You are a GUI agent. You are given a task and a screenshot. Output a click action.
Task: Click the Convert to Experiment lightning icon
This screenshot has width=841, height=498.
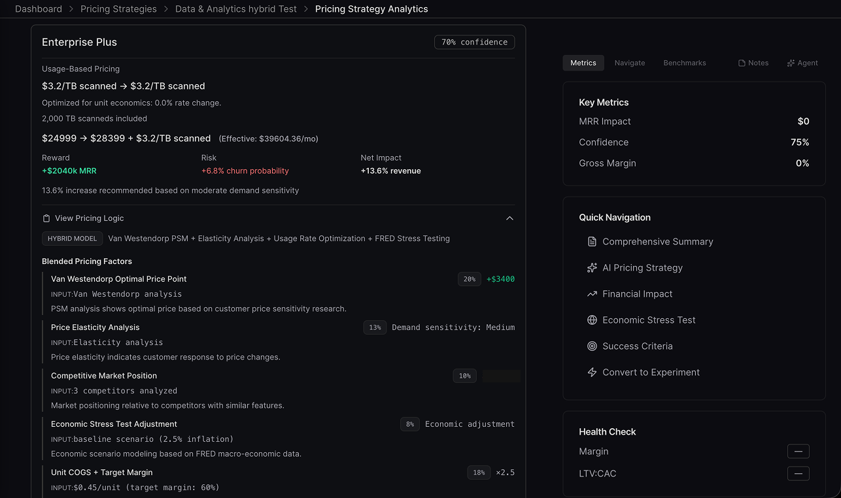(592, 373)
